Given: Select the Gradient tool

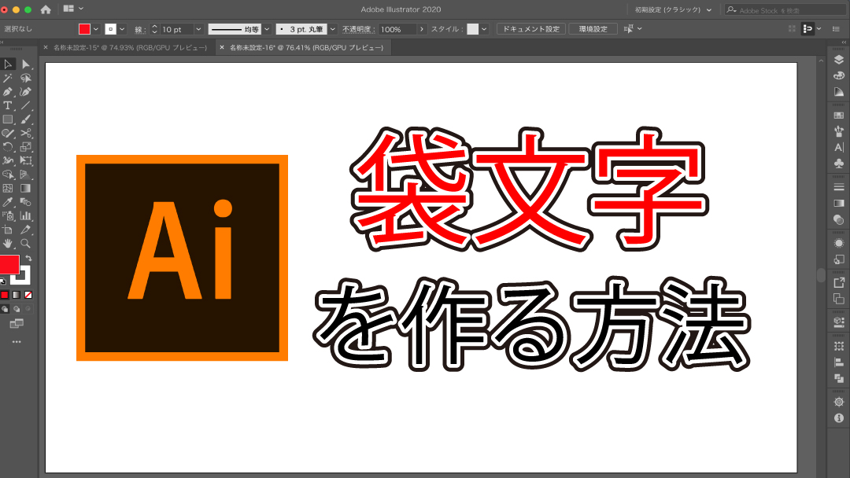Looking at the screenshot, I should point(25,189).
